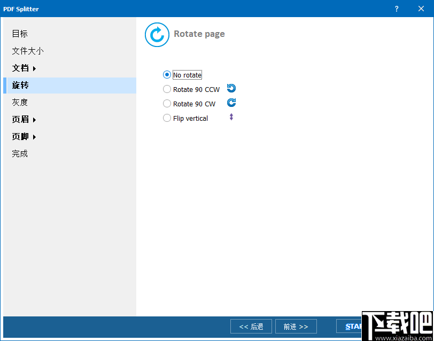Click the purple Flip vertical arrows icon
This screenshot has height=341, width=434.
pyautogui.click(x=231, y=117)
